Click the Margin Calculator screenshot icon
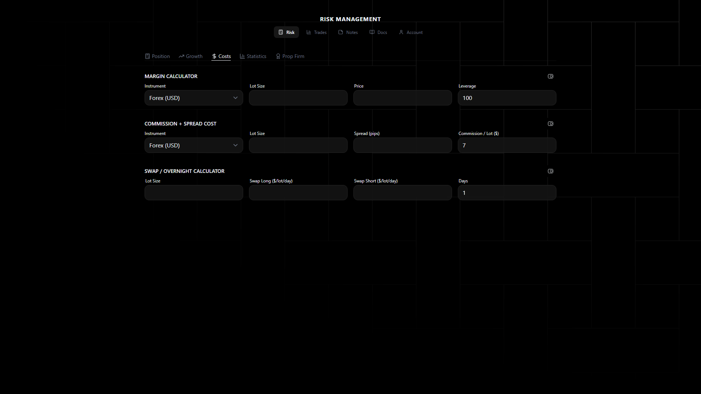701x394 pixels. pyautogui.click(x=551, y=76)
